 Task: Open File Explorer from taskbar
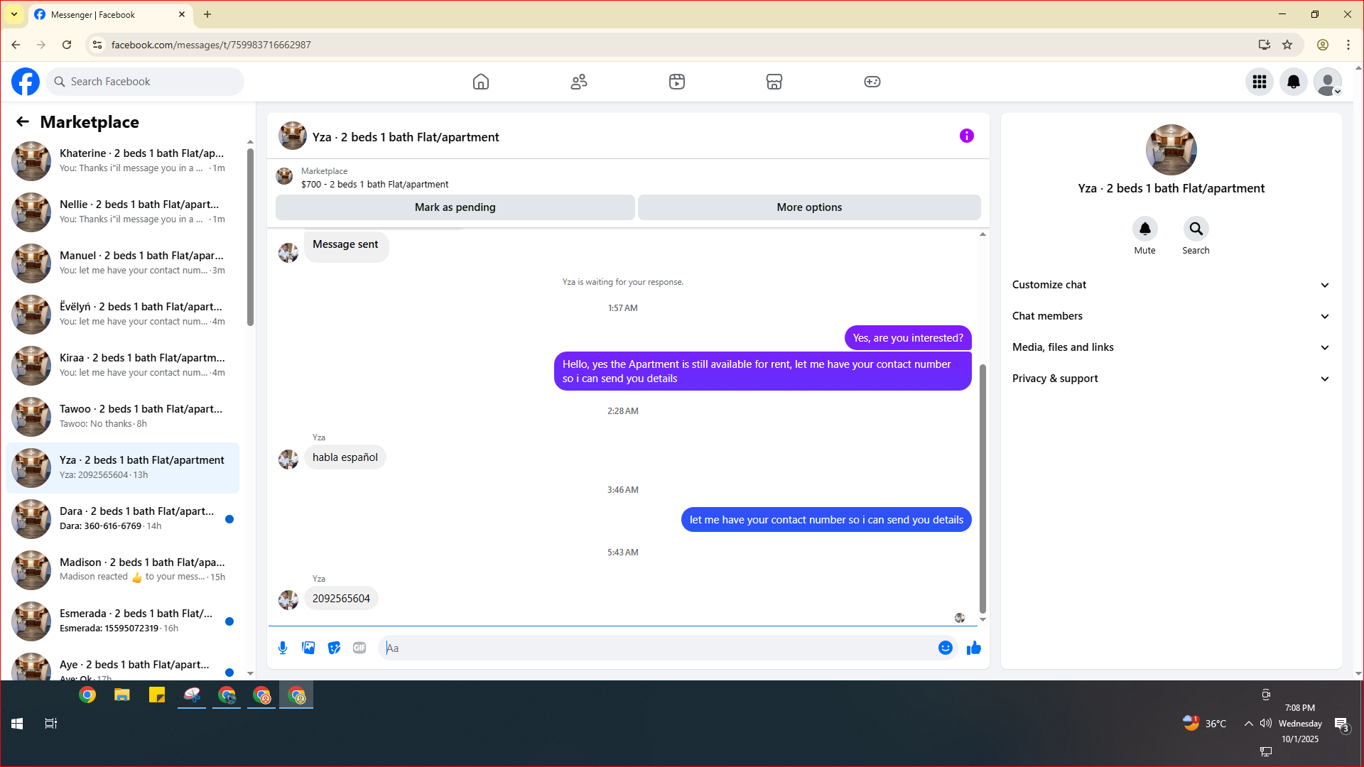click(x=122, y=695)
